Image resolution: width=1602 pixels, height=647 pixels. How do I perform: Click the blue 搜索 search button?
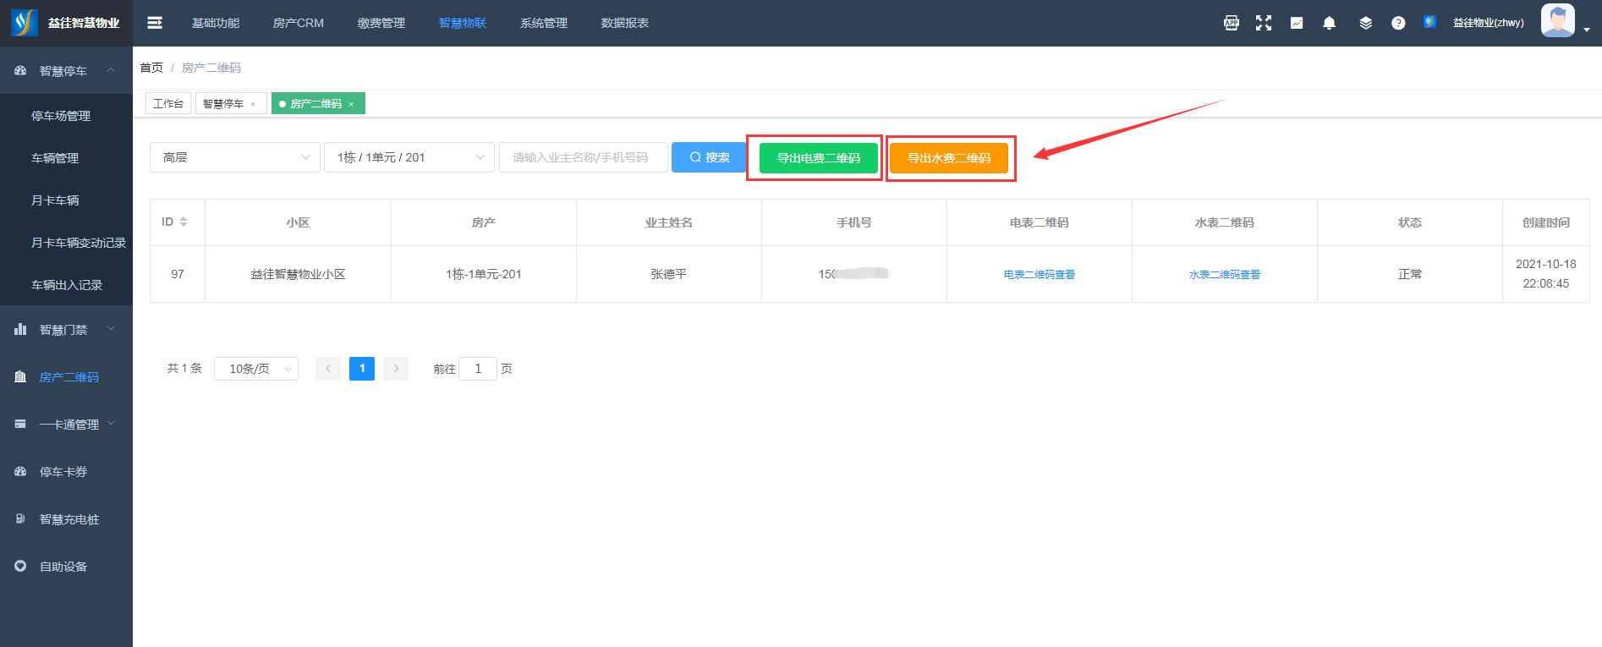pos(709,157)
